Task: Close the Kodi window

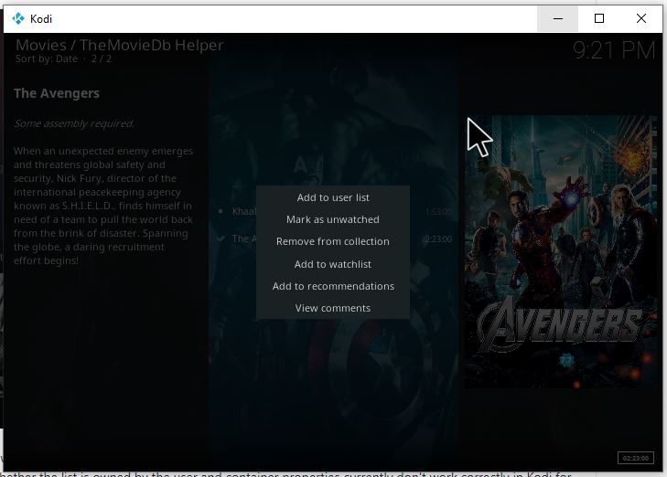Action: click(x=641, y=18)
